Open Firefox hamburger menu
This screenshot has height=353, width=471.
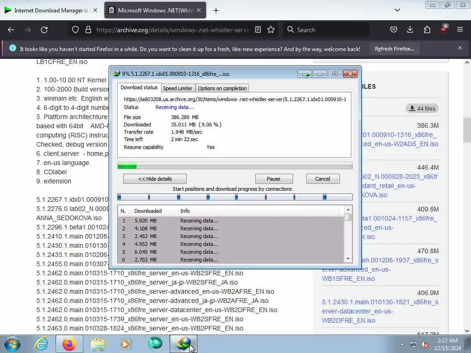pos(460,30)
